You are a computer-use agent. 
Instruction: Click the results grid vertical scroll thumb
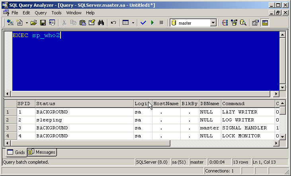click(282, 110)
